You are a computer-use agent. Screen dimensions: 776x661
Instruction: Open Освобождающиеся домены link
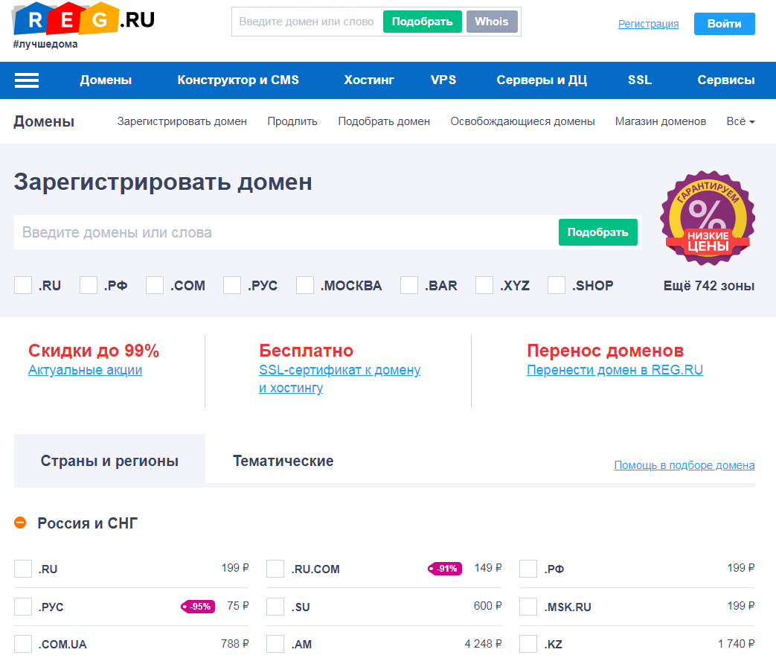tap(522, 121)
